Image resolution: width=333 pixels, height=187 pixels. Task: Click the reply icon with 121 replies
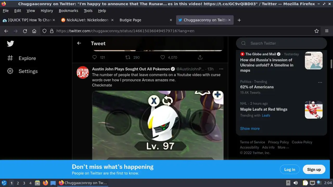pos(94,57)
